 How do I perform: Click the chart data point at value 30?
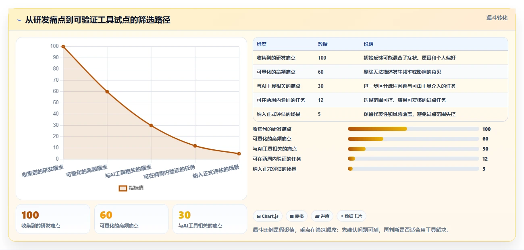pos(151,126)
